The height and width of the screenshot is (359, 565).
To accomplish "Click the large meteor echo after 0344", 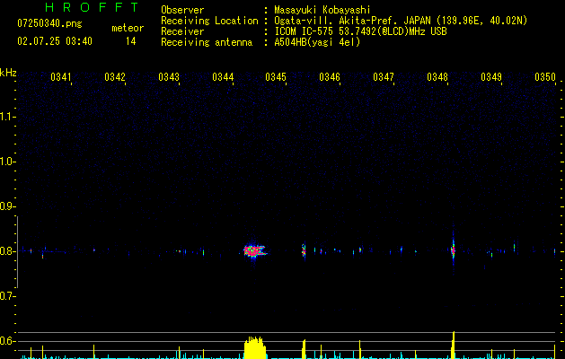I will [255, 250].
